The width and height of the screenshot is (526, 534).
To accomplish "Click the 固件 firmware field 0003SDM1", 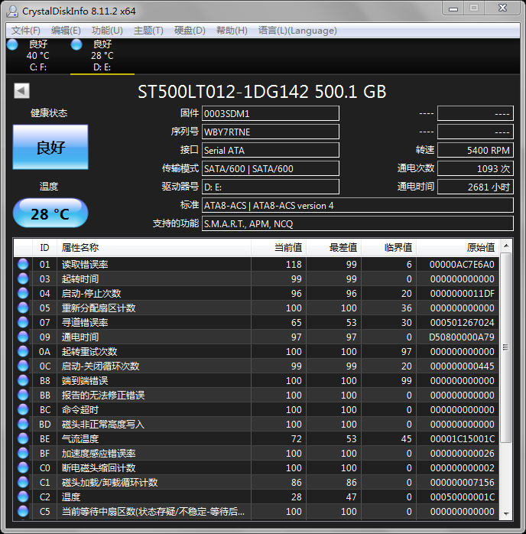I will pos(271,113).
